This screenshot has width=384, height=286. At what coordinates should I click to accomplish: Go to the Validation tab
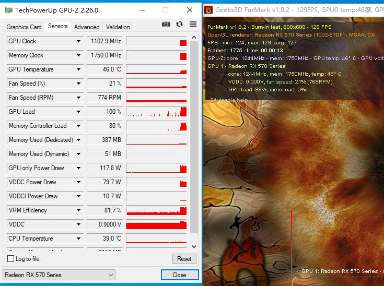coord(118,27)
